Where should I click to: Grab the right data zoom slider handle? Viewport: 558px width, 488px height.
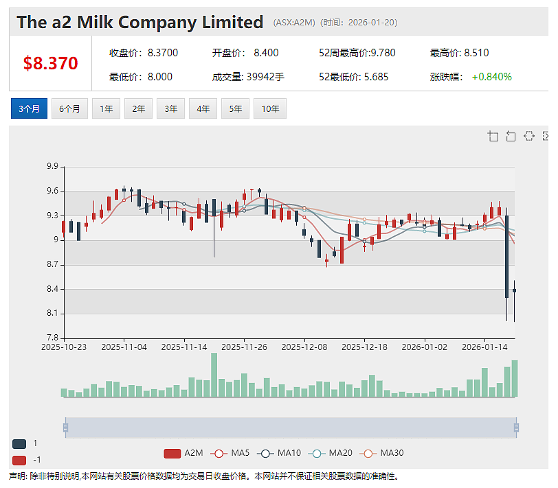pyautogui.click(x=516, y=427)
